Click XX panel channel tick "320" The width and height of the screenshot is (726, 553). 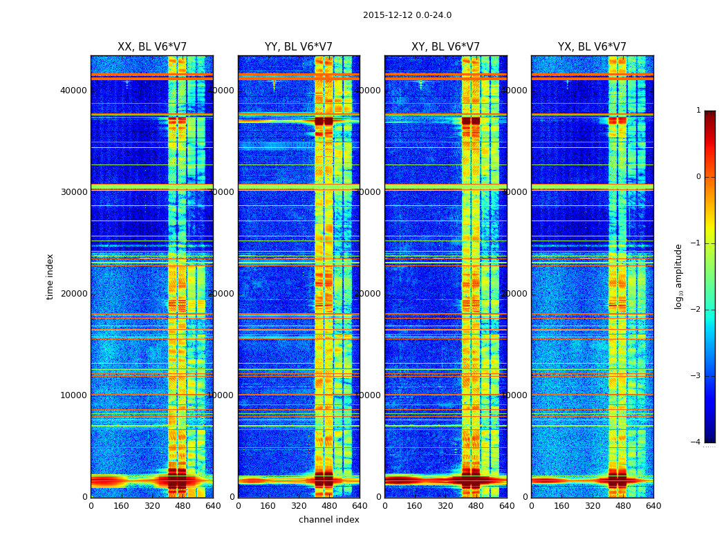(152, 506)
